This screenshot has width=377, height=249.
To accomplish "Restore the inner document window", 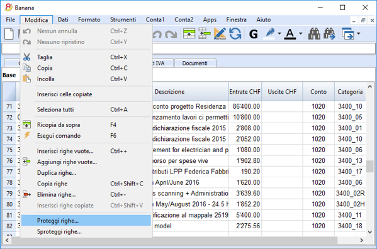I will click(363, 21).
